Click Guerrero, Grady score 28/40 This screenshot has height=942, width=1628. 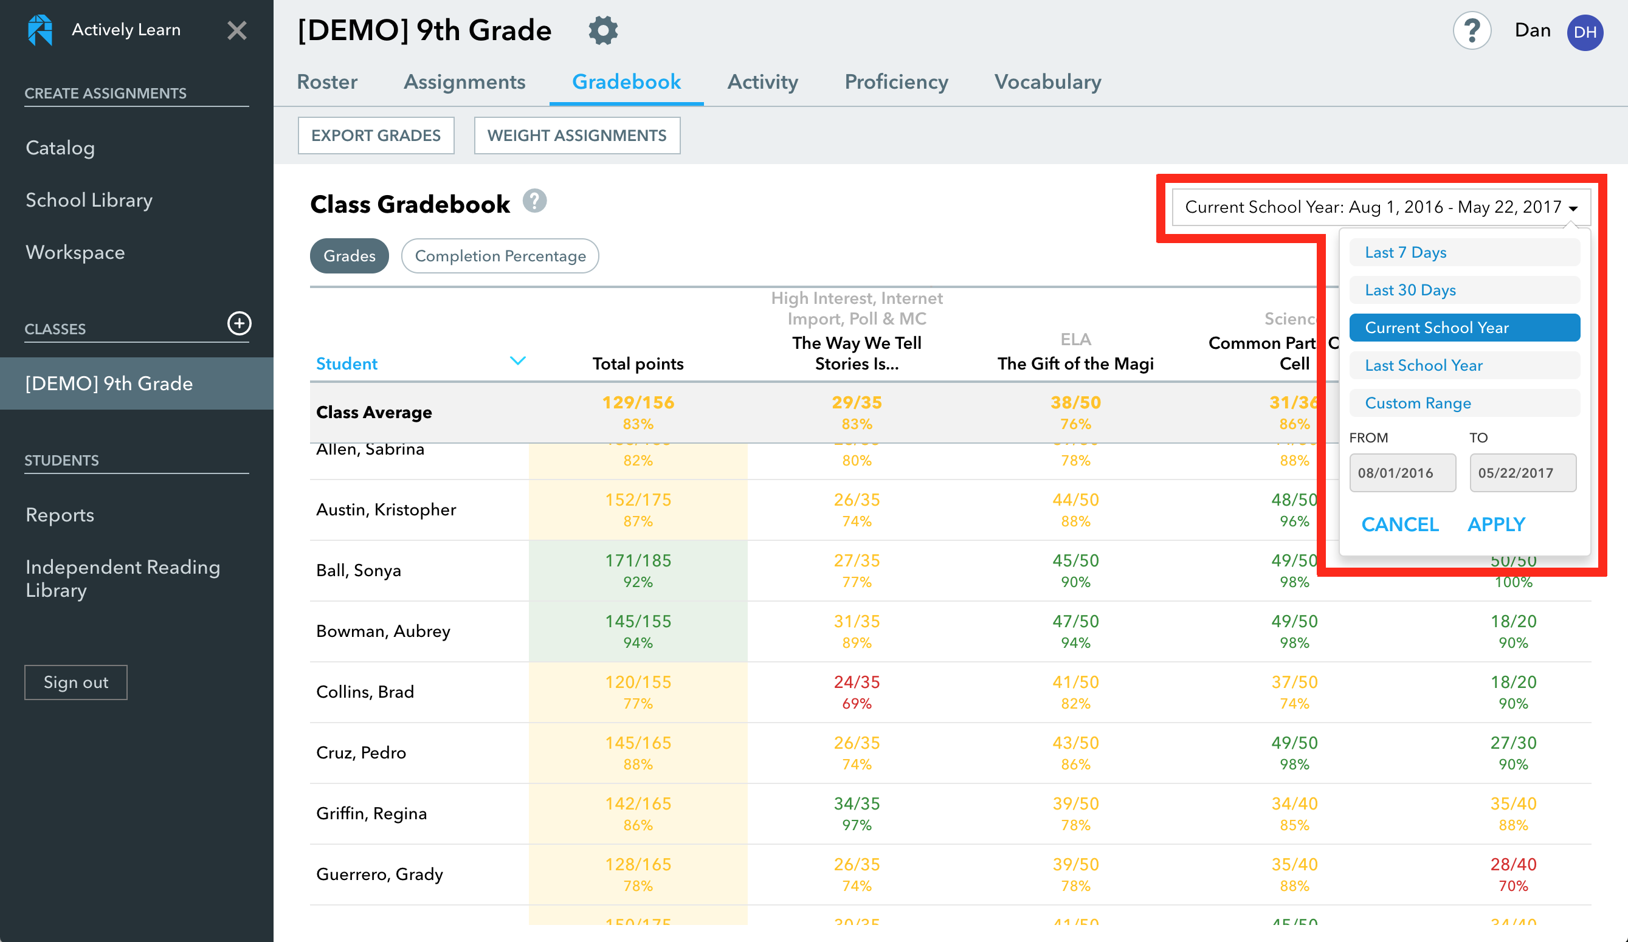[x=1513, y=864]
